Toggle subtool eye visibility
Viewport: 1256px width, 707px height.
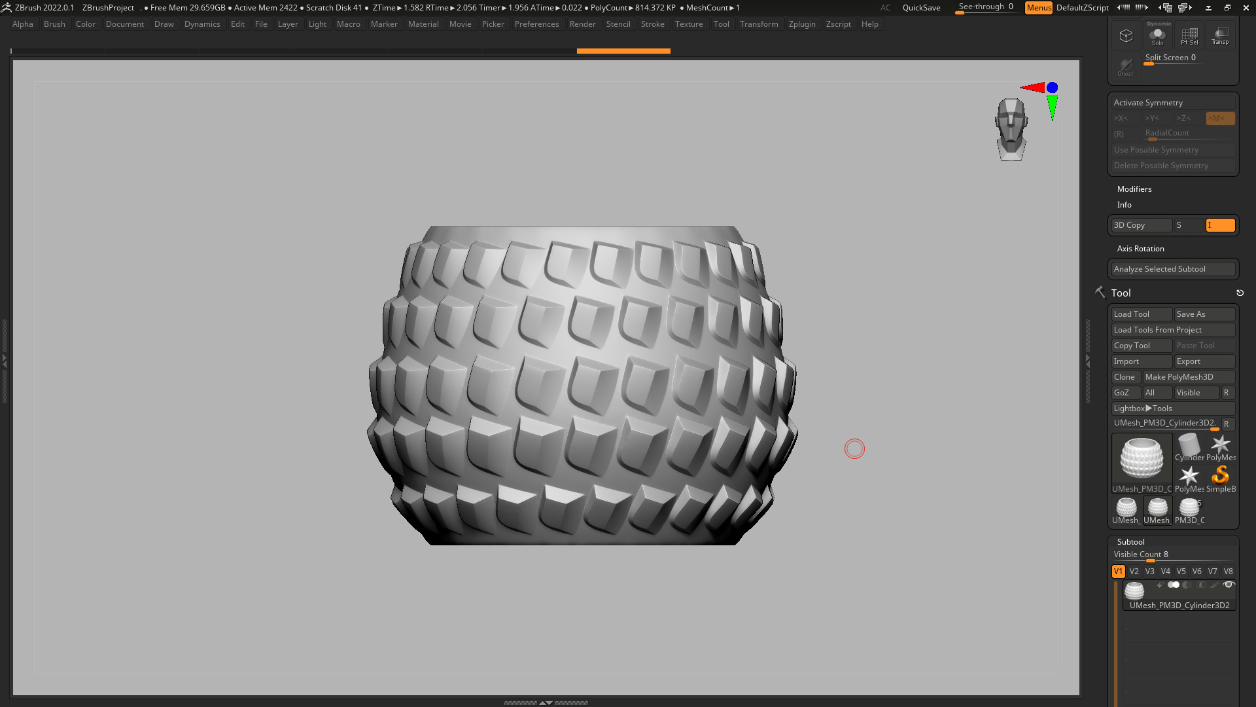coord(1229,585)
